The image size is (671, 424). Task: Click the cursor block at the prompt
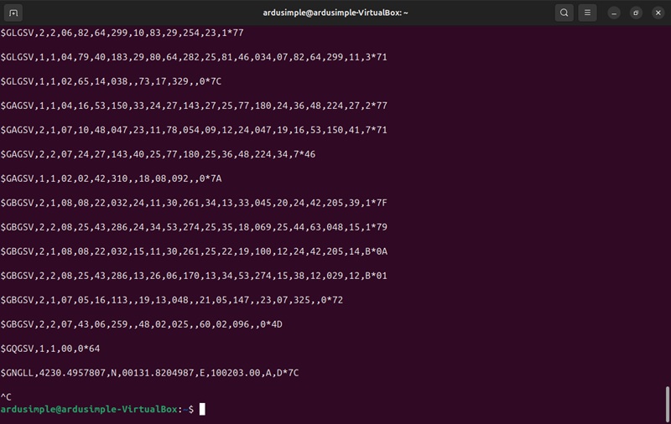(202, 409)
